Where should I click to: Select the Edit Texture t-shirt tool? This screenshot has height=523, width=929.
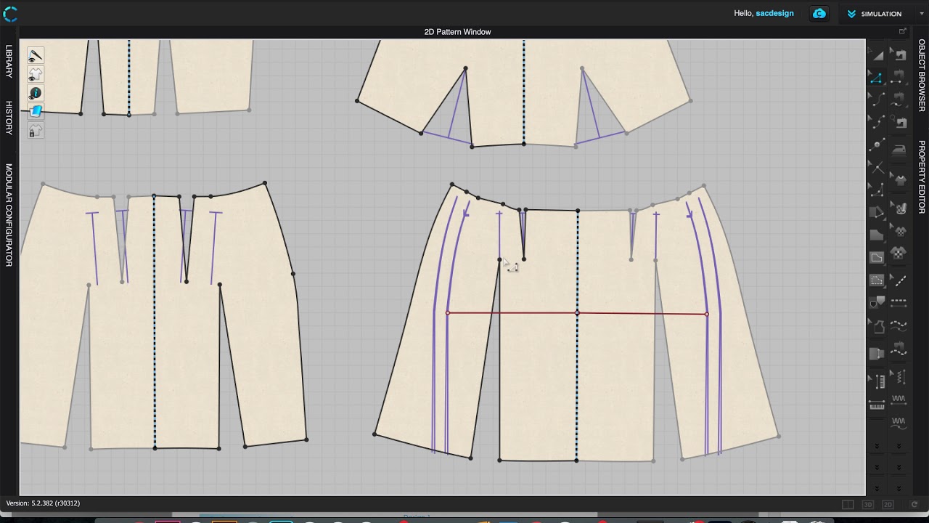coord(899,179)
